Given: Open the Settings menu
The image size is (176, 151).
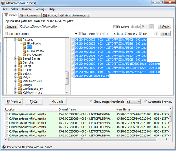Looking at the screenshot, I should coord(40,9).
